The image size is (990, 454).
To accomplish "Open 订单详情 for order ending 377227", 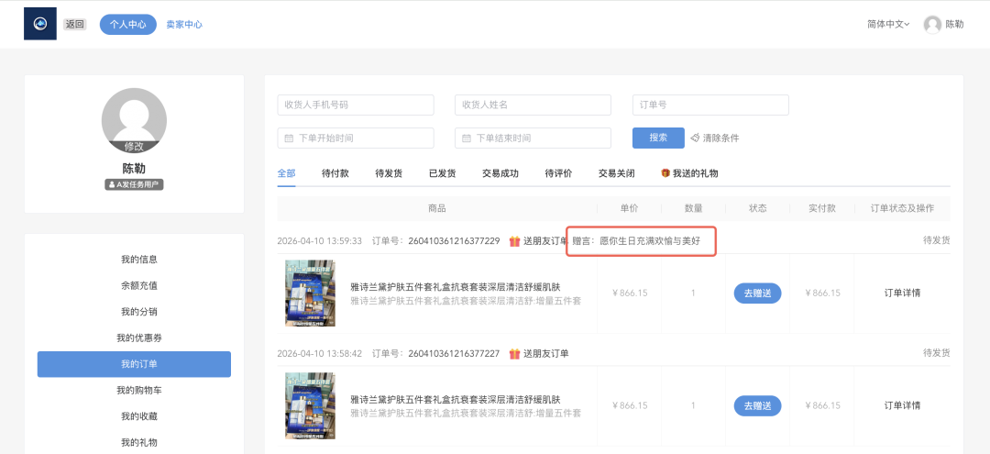I will coord(902,405).
